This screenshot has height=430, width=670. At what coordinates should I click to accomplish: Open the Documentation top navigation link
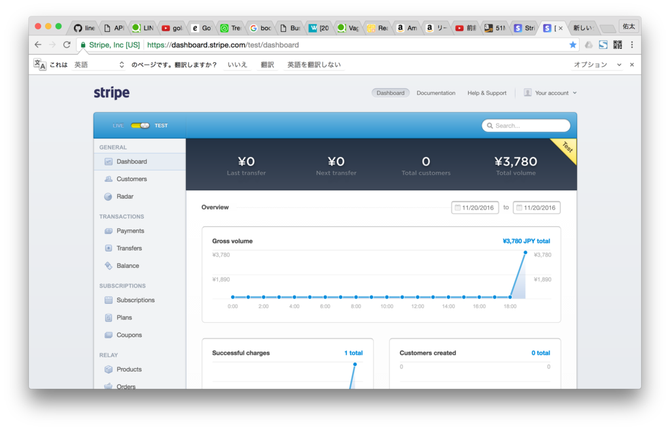[x=436, y=93]
